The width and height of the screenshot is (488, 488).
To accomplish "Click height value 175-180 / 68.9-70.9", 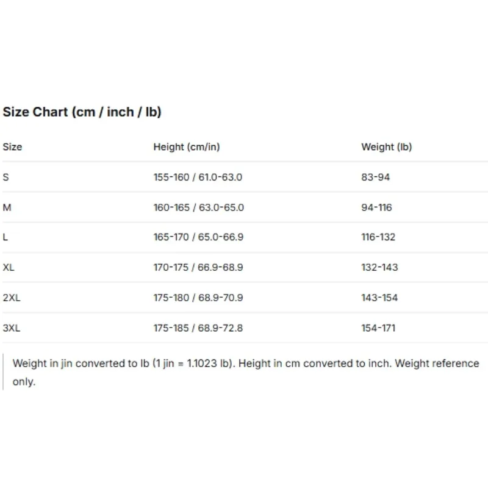I will tap(198, 298).
